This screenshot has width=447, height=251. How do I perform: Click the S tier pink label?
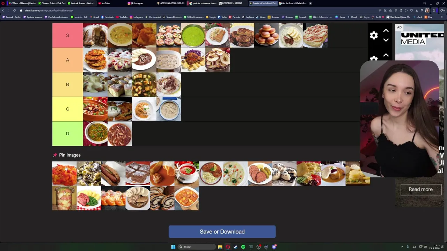pyautogui.click(x=67, y=35)
